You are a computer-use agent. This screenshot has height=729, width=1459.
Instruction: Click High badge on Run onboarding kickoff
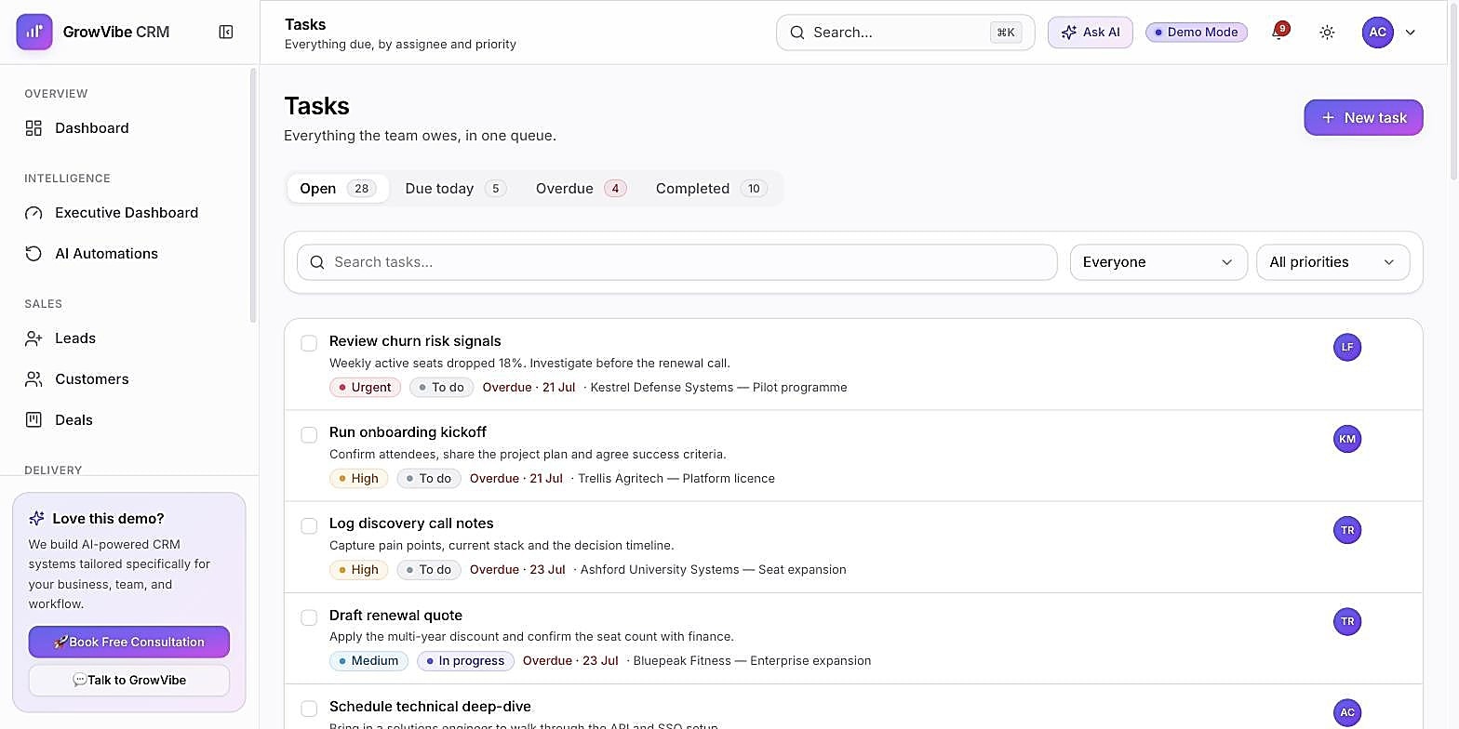pyautogui.click(x=358, y=479)
